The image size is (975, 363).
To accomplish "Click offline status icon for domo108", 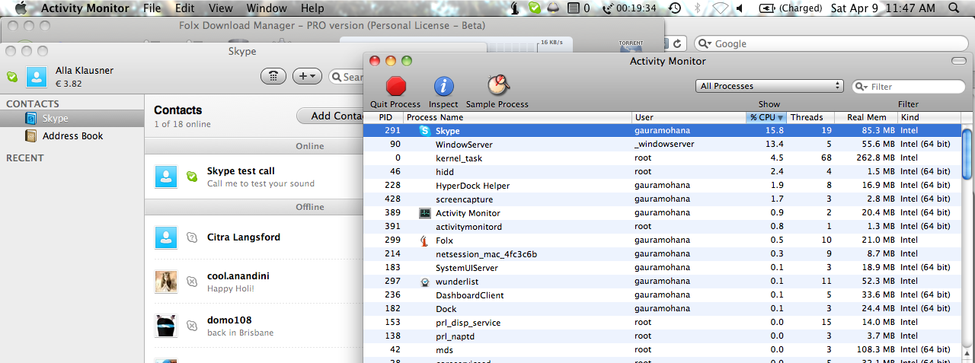I will point(192,326).
